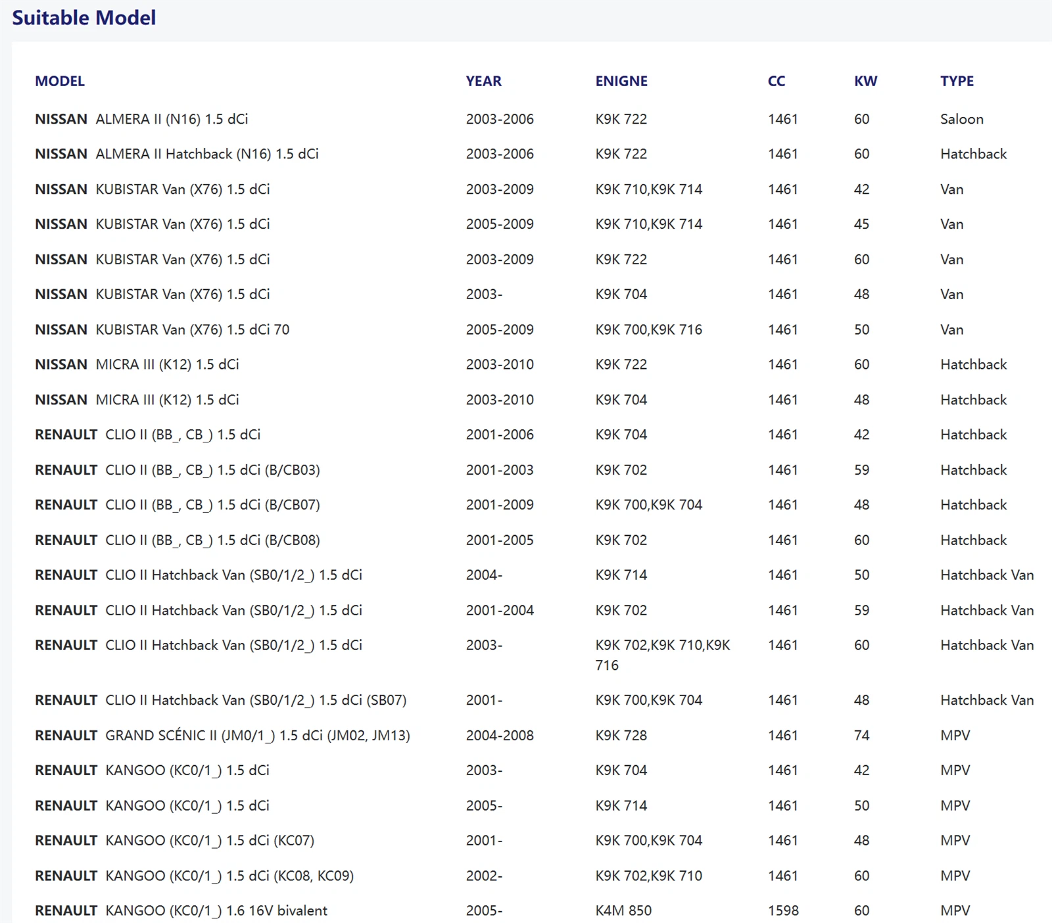Click year 2004-2008 cell

[x=500, y=736]
